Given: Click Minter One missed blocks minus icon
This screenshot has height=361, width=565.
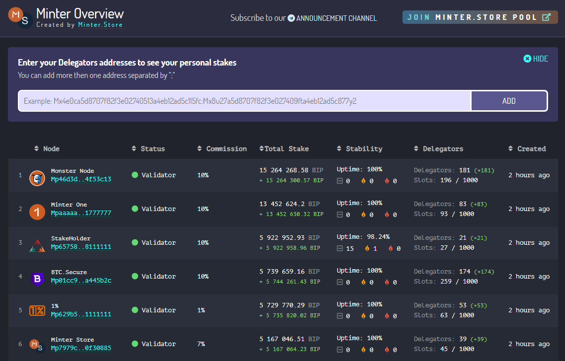Looking at the screenshot, I should (x=339, y=215).
